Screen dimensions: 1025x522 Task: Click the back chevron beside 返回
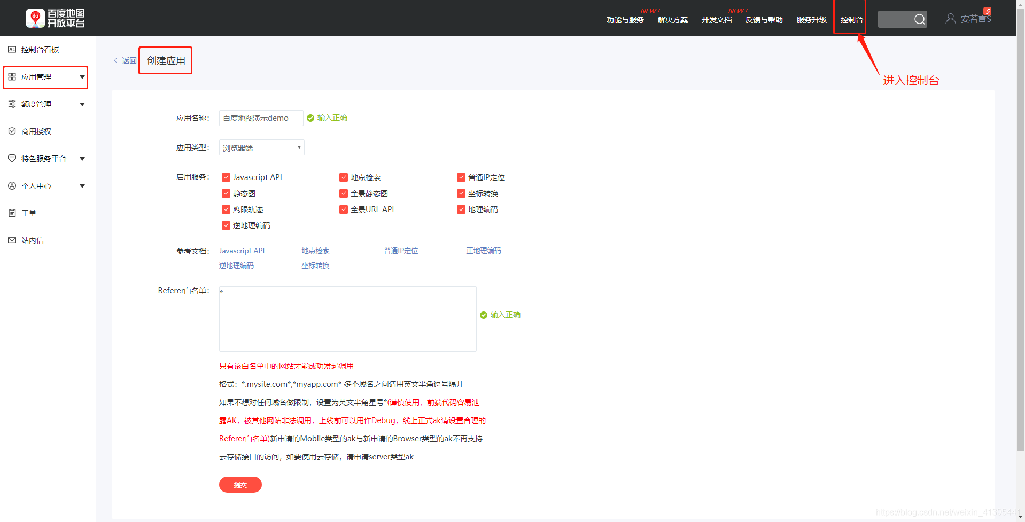pos(115,60)
